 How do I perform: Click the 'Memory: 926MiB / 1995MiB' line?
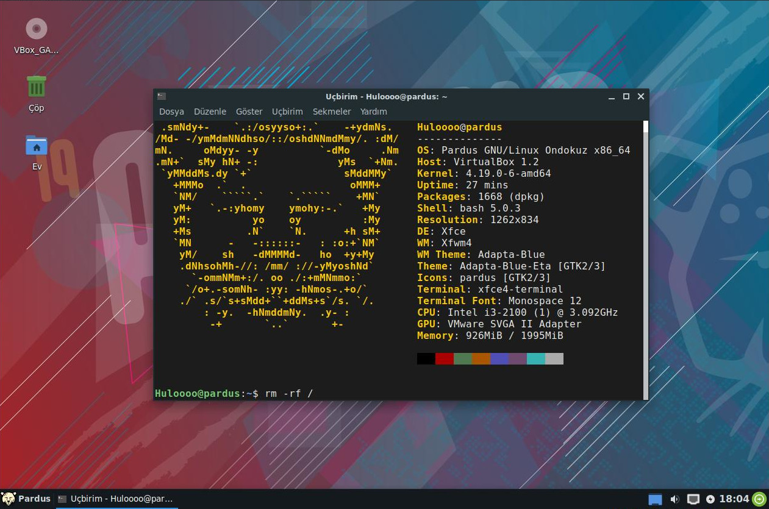point(490,336)
